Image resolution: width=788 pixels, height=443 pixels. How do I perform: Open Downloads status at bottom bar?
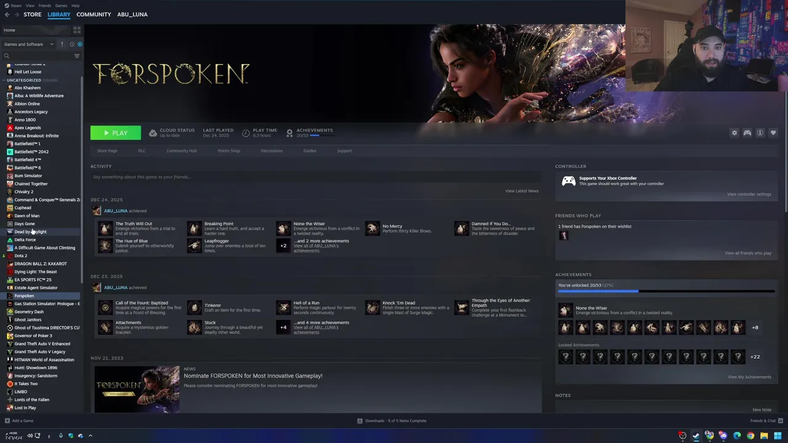tap(392, 421)
